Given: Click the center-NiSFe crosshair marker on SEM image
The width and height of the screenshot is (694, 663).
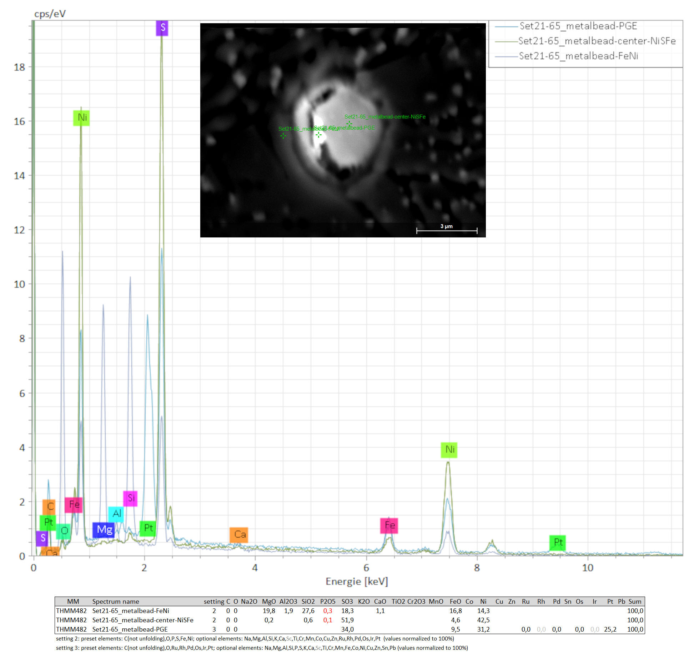Looking at the screenshot, I should tap(349, 124).
